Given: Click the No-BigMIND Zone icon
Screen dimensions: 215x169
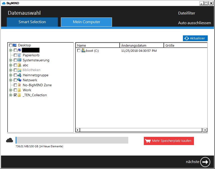Looking at the screenshot, I should pyautogui.click(x=19, y=85).
